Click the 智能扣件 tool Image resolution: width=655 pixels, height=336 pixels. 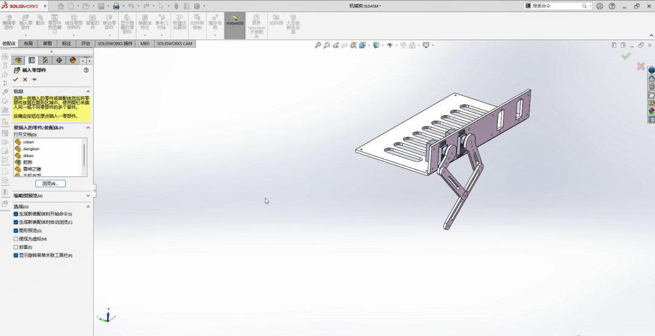pos(92,22)
